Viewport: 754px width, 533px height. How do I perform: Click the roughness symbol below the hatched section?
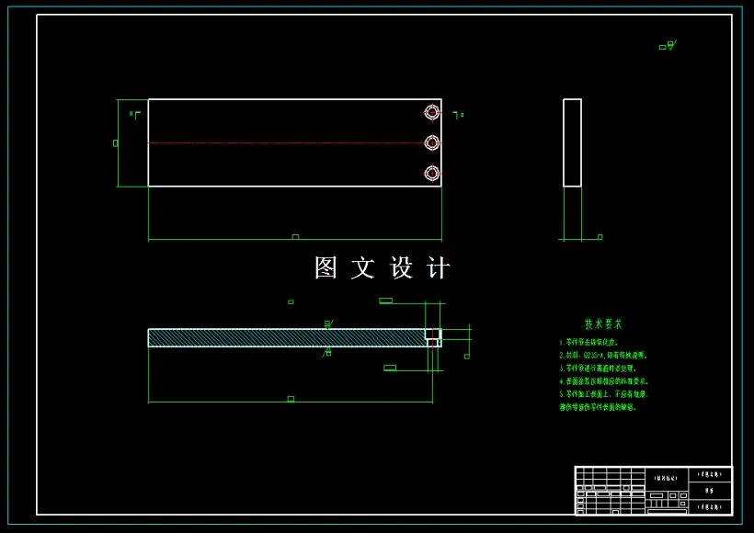[x=327, y=353]
